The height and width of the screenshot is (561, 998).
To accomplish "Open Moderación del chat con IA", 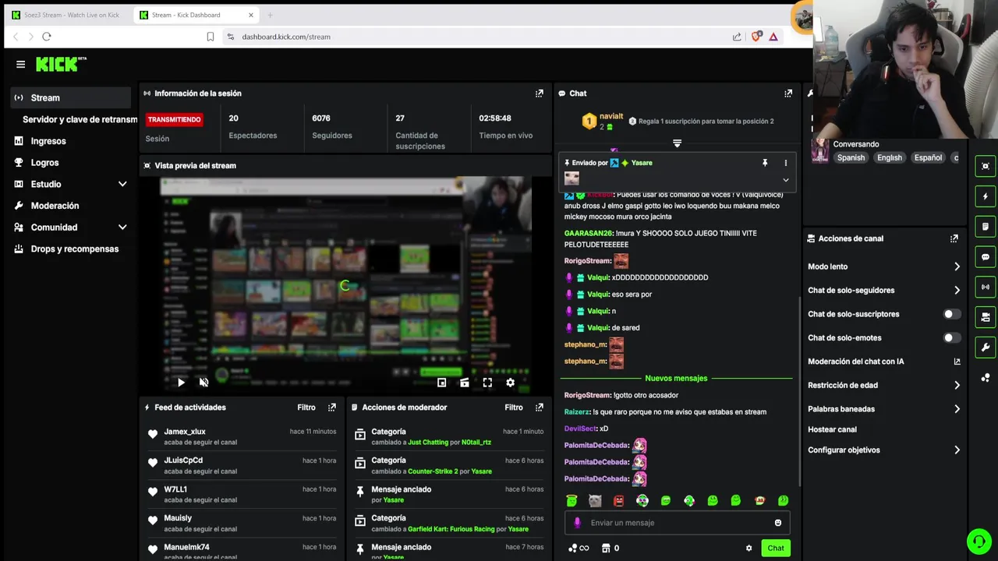I will (x=884, y=362).
